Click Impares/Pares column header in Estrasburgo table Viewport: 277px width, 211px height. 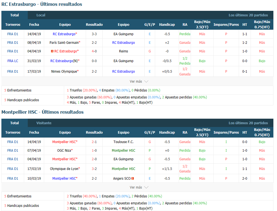pyautogui.click(x=226, y=24)
